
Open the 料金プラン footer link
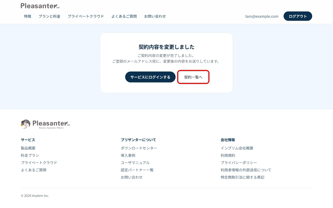tap(30, 155)
